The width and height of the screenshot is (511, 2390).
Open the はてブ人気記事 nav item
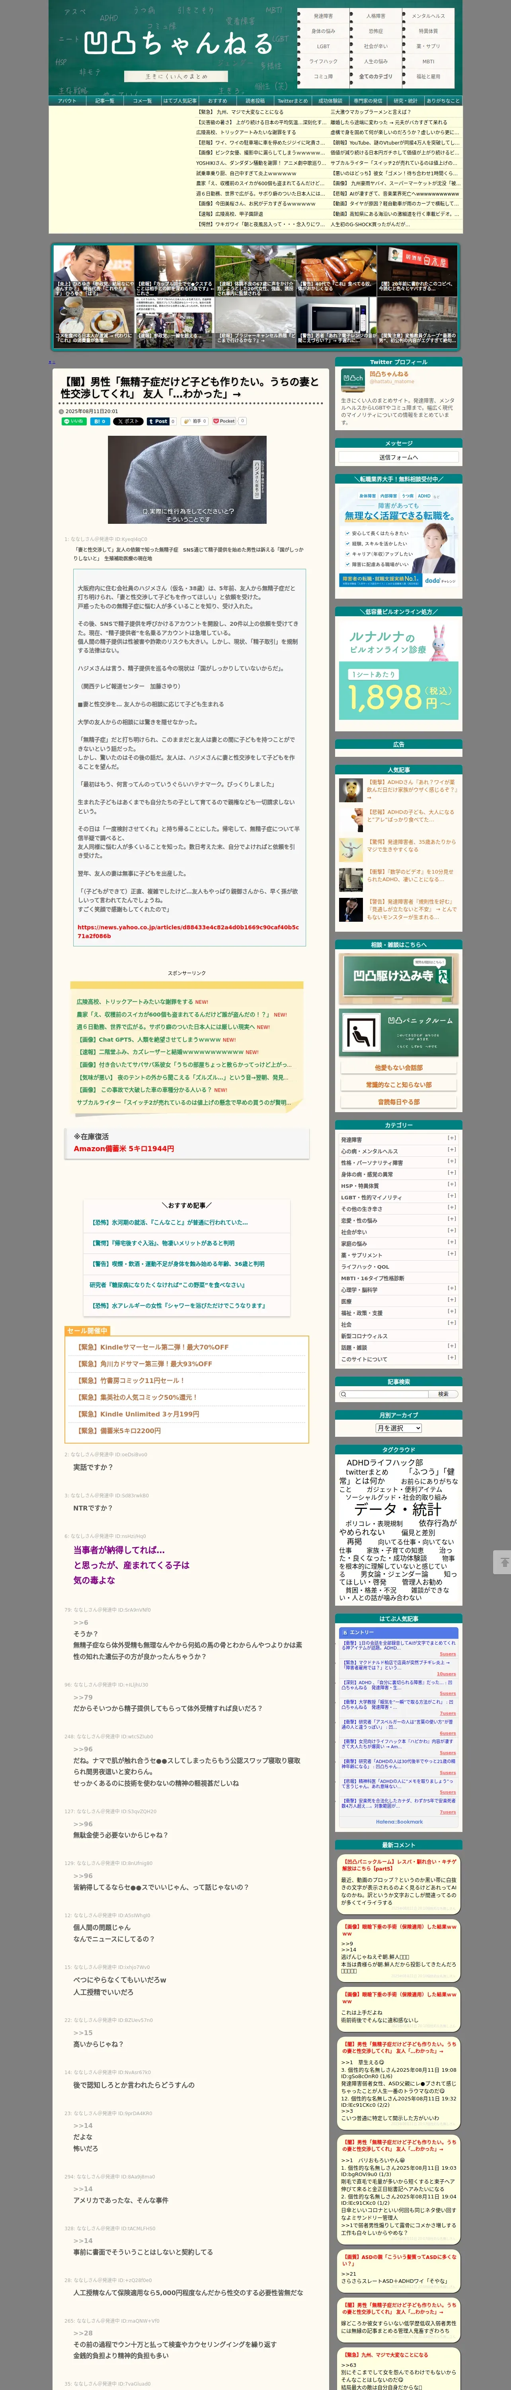click(180, 100)
